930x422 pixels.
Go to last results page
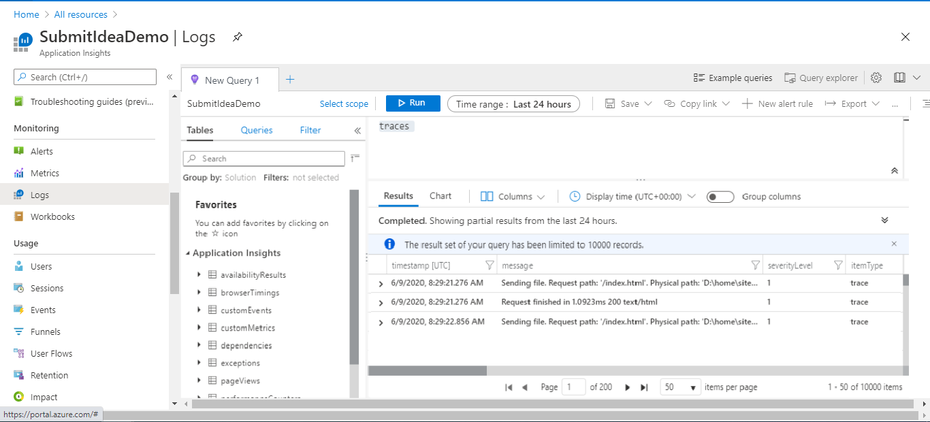[644, 387]
